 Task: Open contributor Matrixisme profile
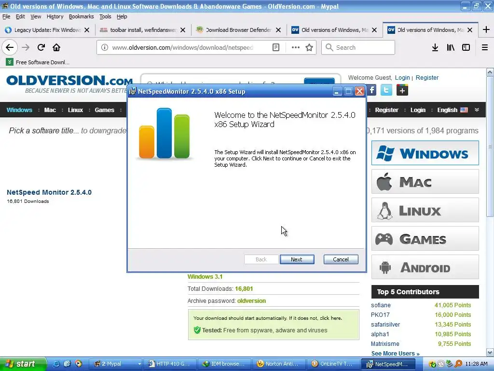(385, 343)
